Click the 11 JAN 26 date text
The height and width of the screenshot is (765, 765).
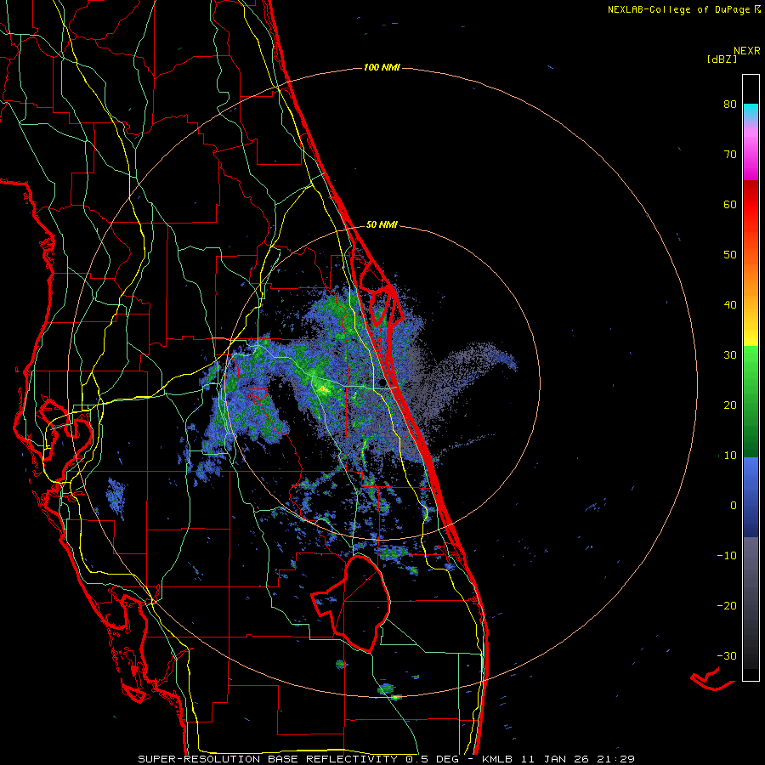pyautogui.click(x=556, y=759)
